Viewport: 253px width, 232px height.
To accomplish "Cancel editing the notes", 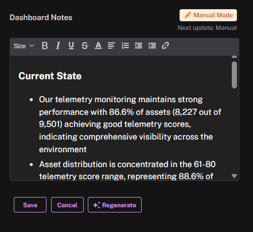I will tap(67, 205).
